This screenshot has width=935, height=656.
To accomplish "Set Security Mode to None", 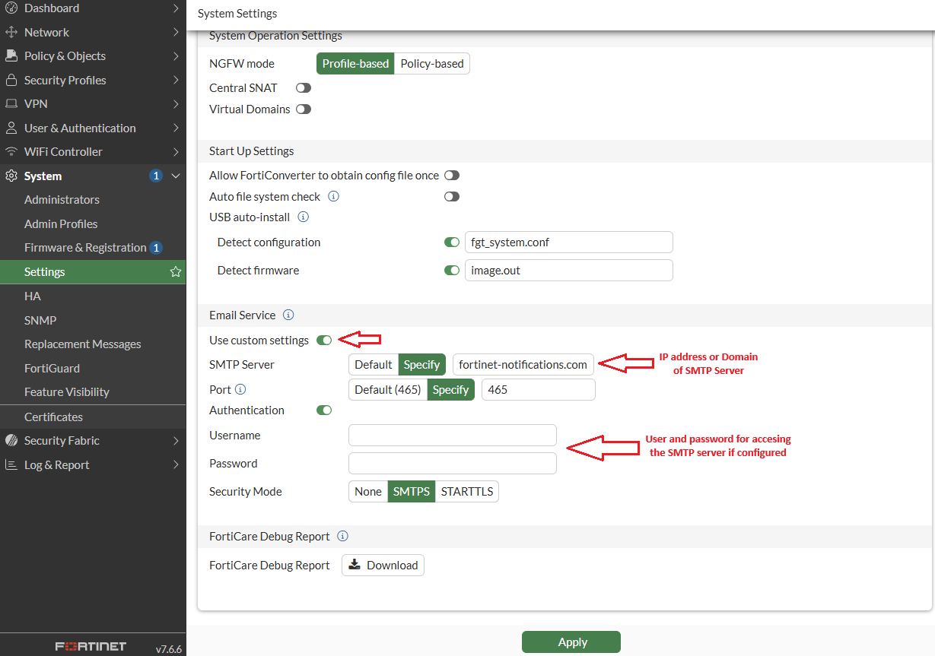I will point(368,492).
